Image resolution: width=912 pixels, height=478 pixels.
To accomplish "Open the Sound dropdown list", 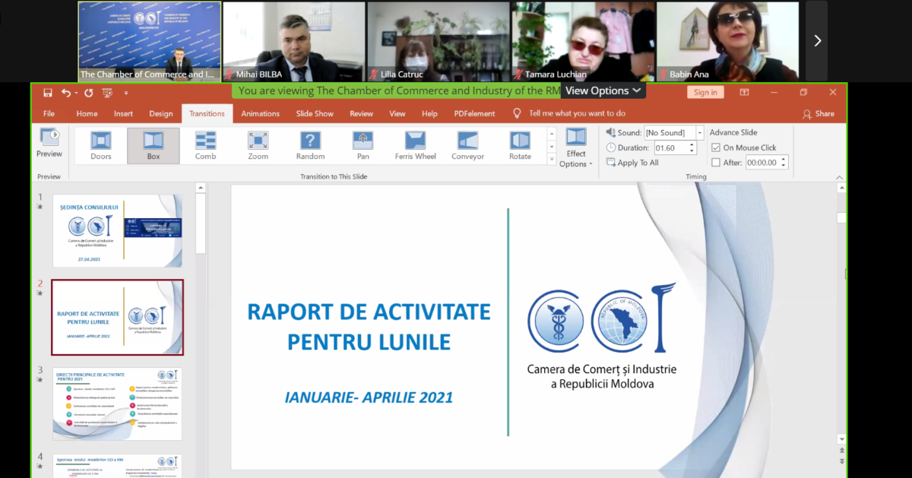I will (700, 133).
